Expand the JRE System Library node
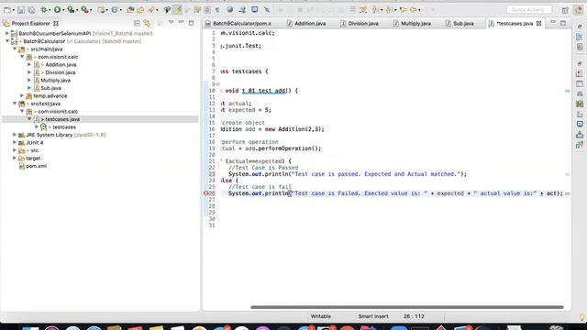Image resolution: width=587 pixels, height=330 pixels. click(15, 135)
